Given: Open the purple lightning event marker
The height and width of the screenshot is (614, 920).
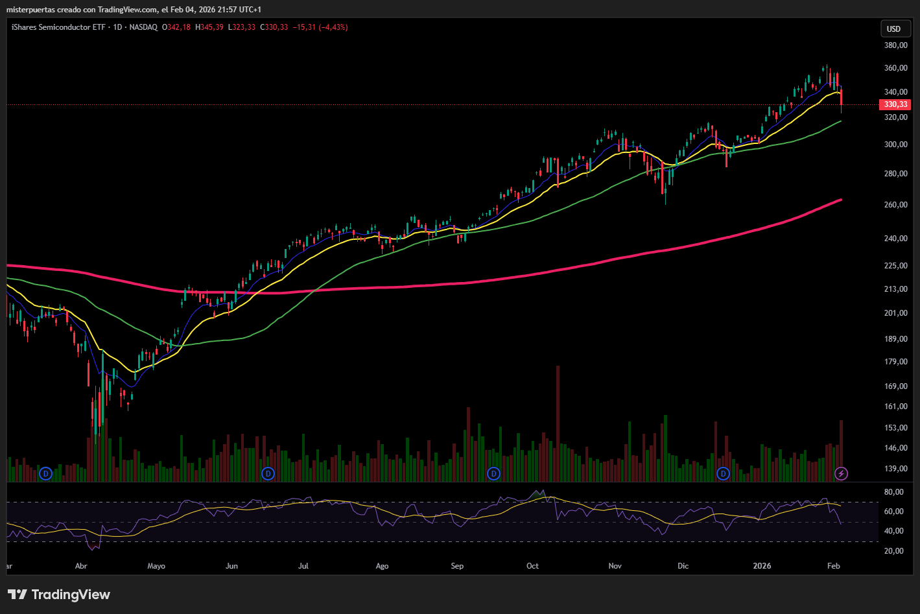Looking at the screenshot, I should point(841,474).
